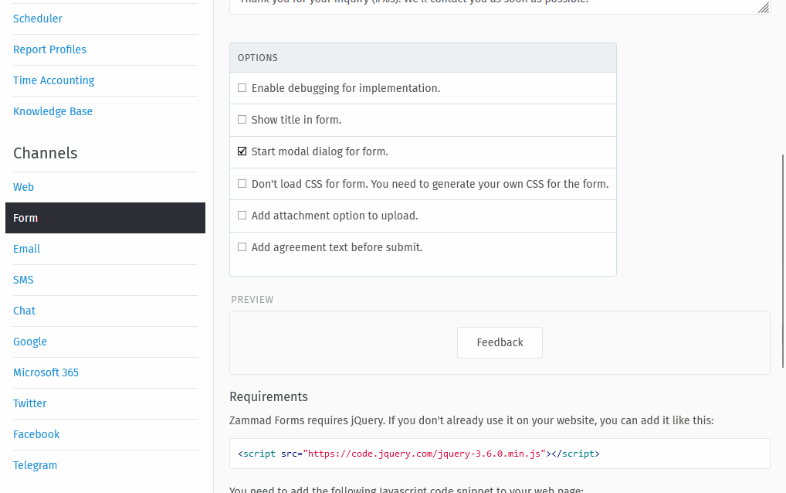Click the OPTIONS panel header
Image resolution: width=786 pixels, height=493 pixels.
[423, 58]
